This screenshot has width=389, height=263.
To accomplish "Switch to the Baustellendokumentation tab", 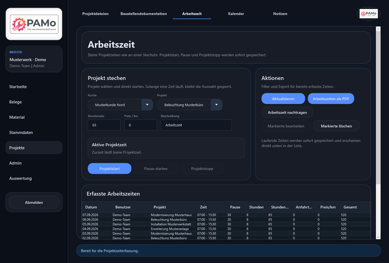I will pyautogui.click(x=144, y=14).
